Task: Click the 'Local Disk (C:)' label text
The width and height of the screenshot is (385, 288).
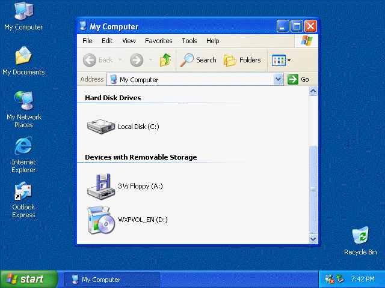Action: click(x=138, y=127)
